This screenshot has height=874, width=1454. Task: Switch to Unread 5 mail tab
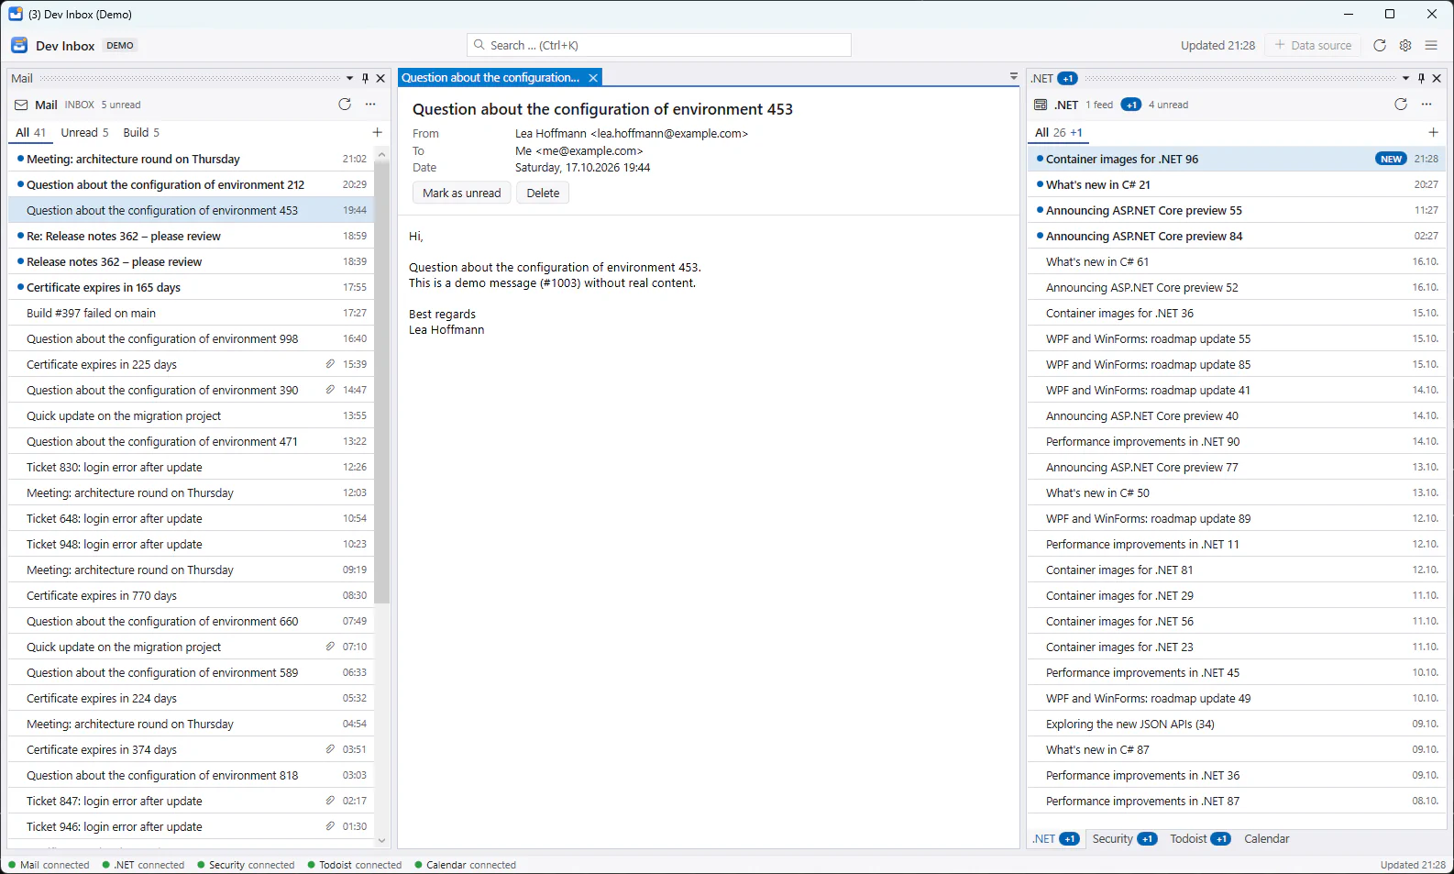(x=84, y=132)
